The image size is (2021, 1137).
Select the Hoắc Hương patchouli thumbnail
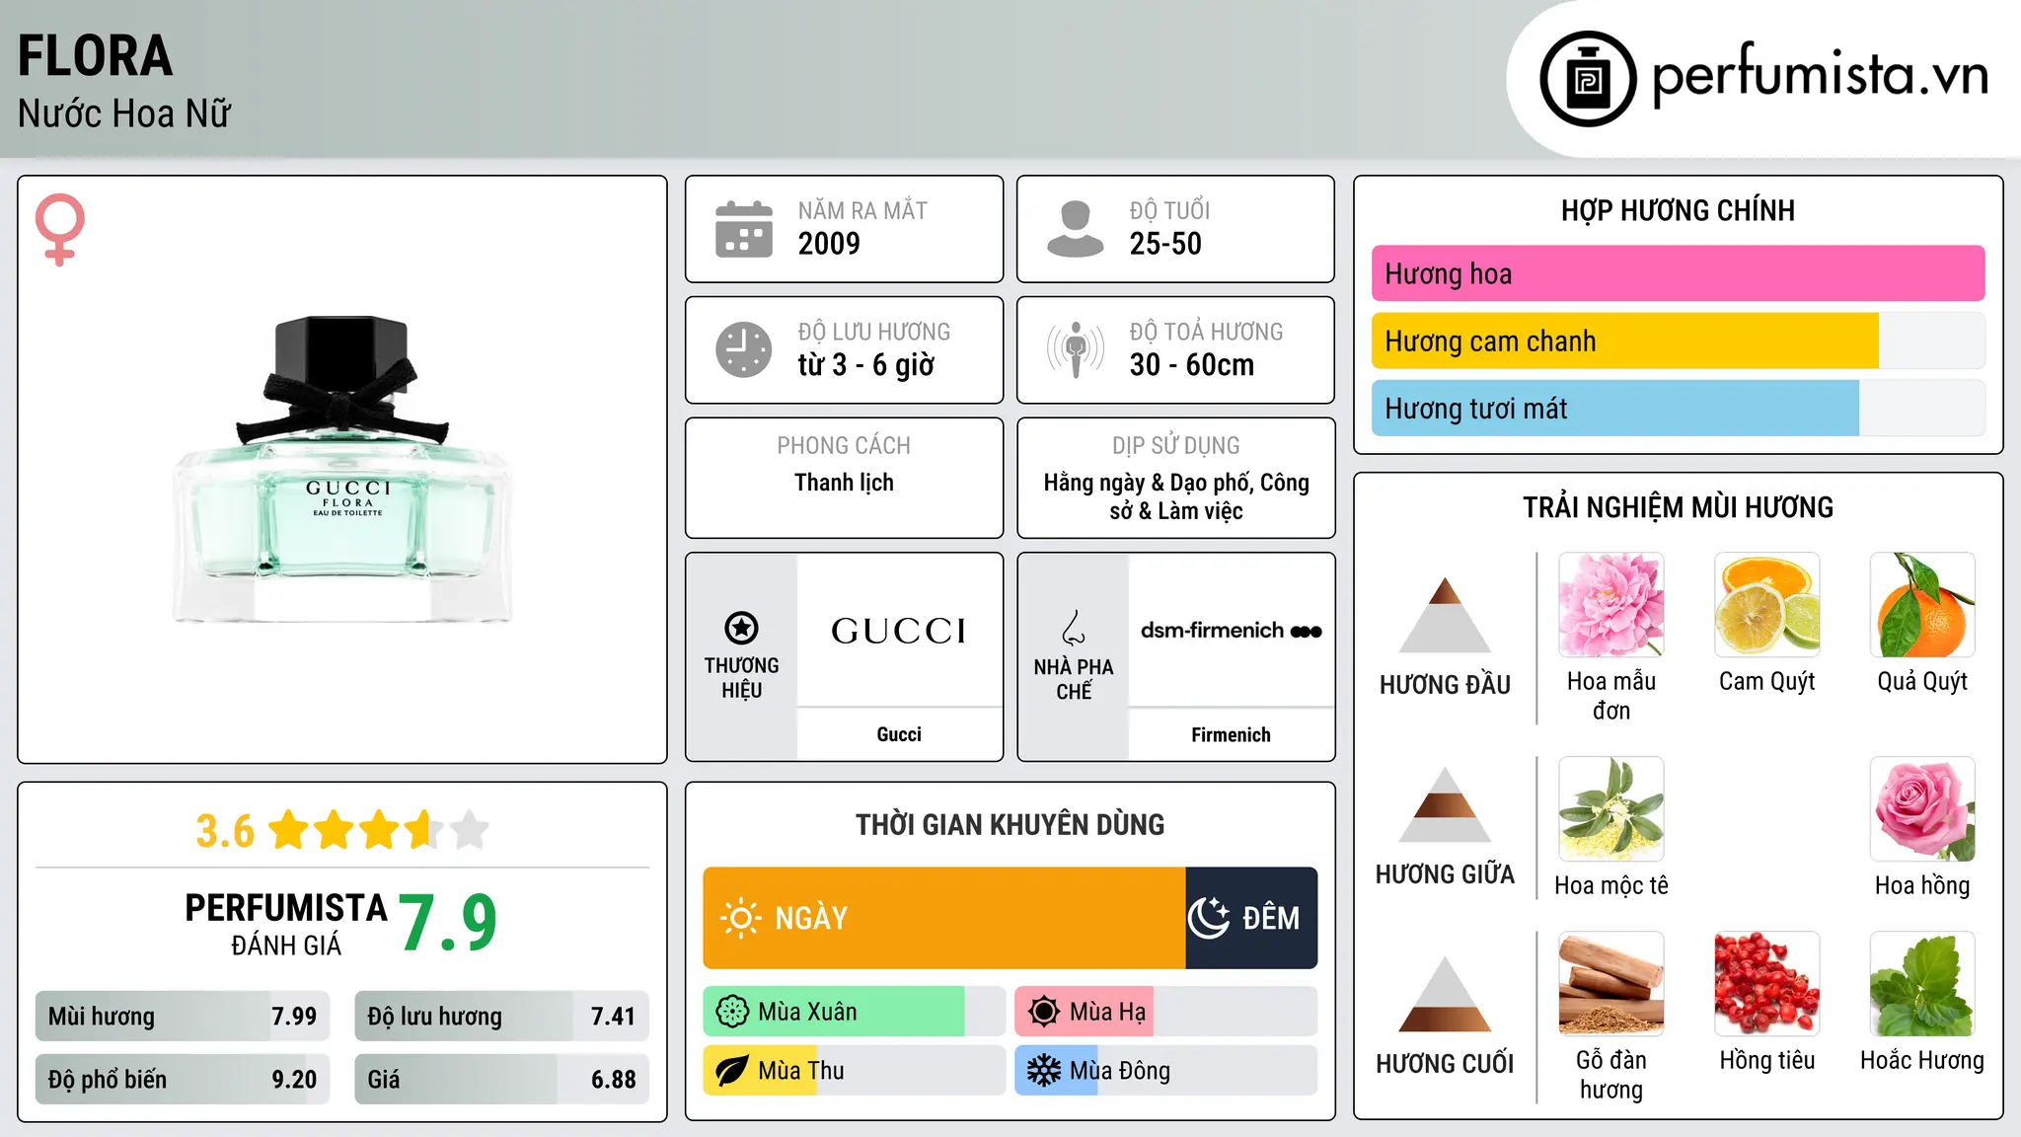(1922, 984)
